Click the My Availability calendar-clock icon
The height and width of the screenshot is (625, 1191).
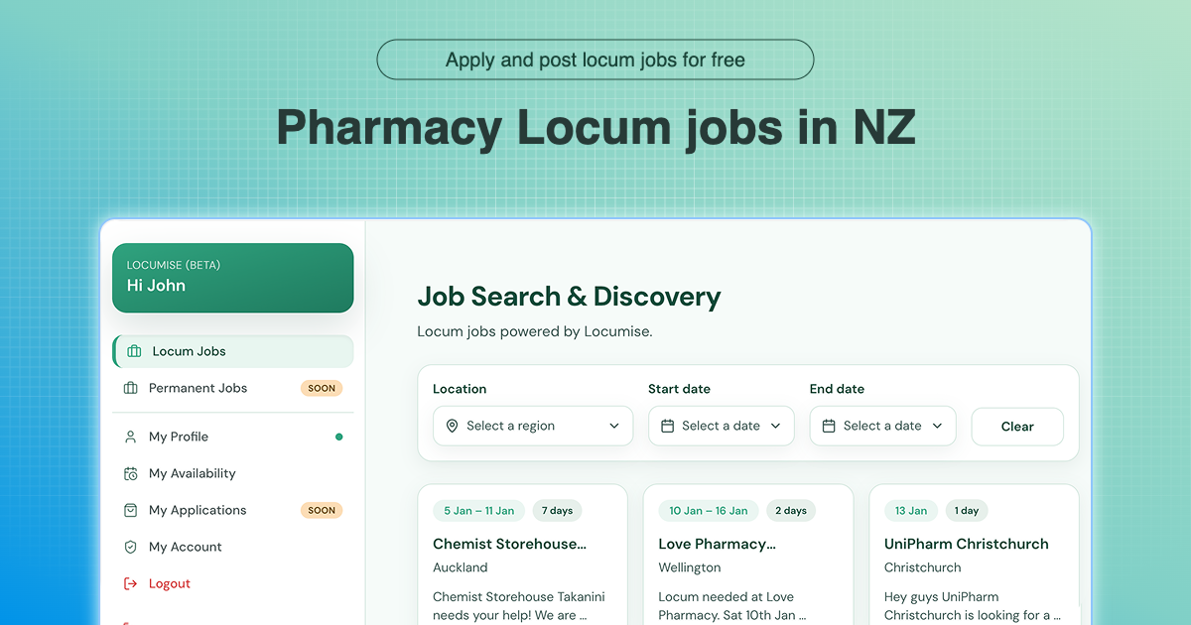pos(130,473)
